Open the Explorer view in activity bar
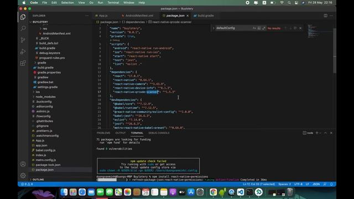Screen dimensions: 354x199 [x=23, y=17]
